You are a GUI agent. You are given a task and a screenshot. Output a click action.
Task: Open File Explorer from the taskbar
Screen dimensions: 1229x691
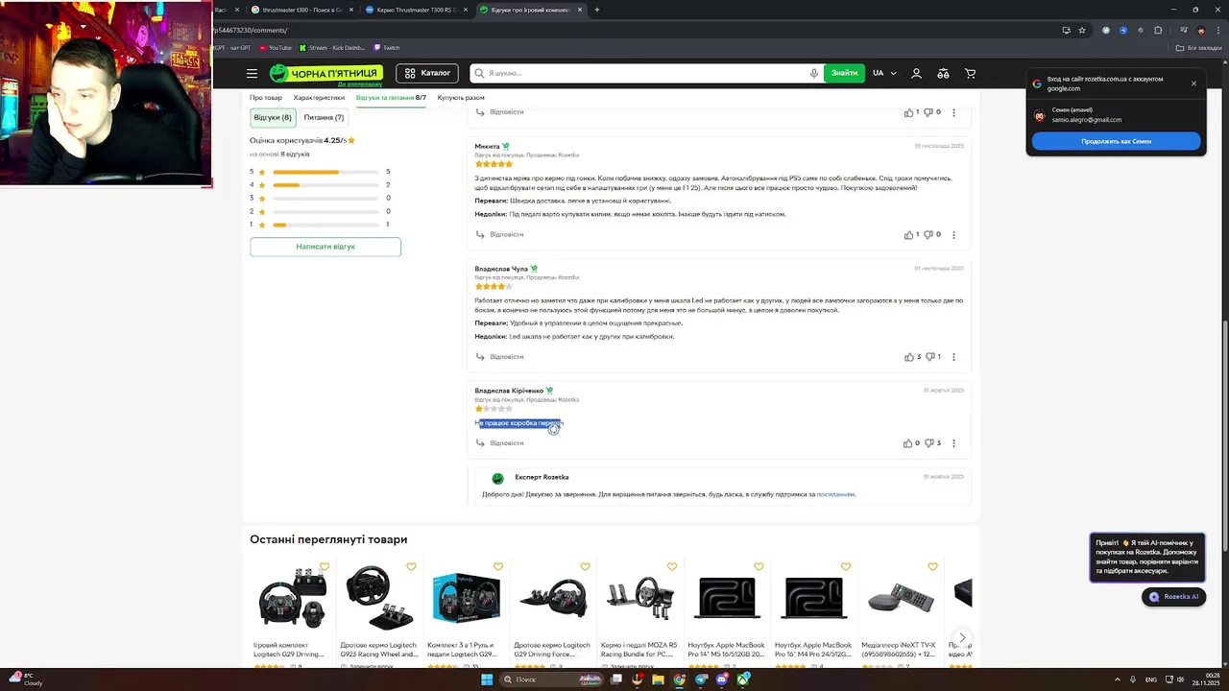pos(658,679)
